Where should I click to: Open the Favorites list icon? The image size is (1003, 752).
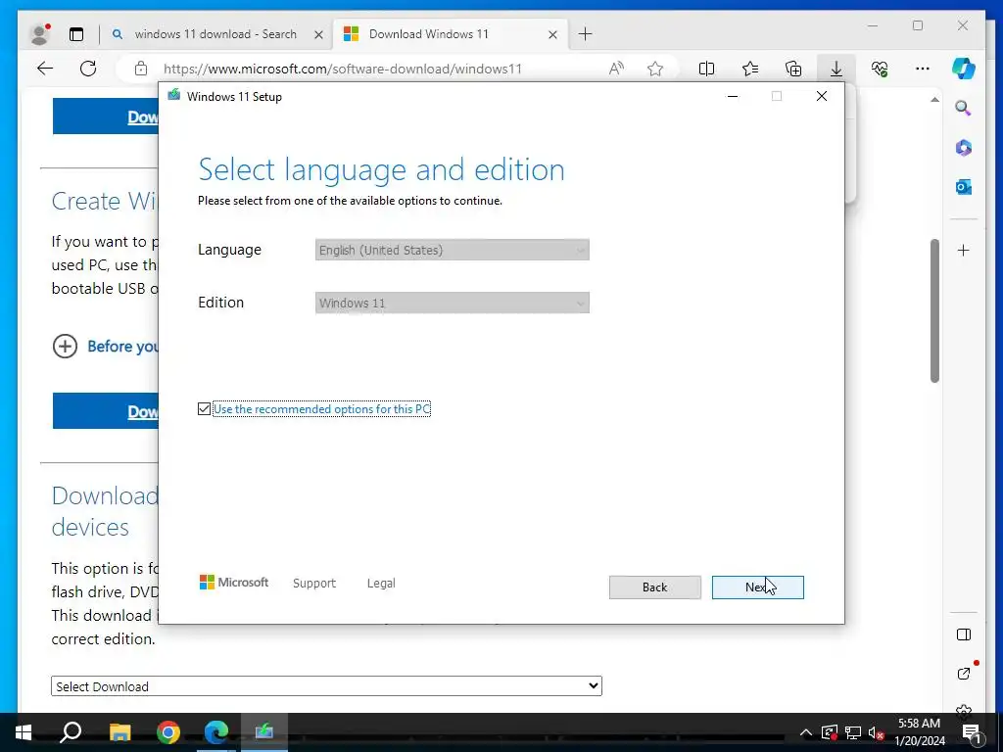(x=750, y=69)
